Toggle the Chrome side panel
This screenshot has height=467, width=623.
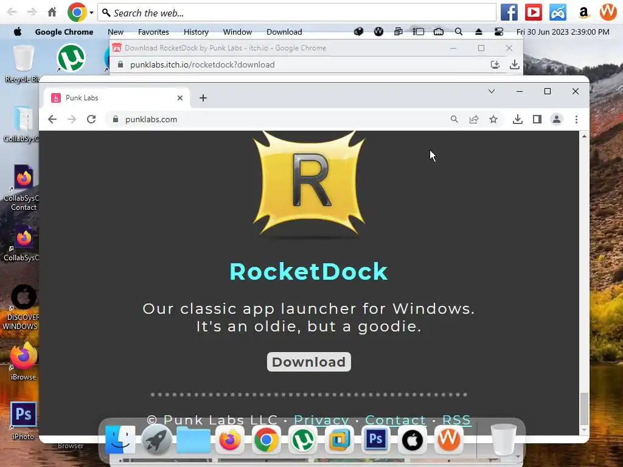(x=537, y=119)
